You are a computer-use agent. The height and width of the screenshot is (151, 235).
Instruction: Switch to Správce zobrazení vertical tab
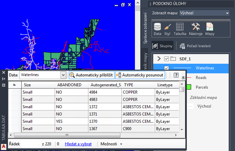pos(145,28)
